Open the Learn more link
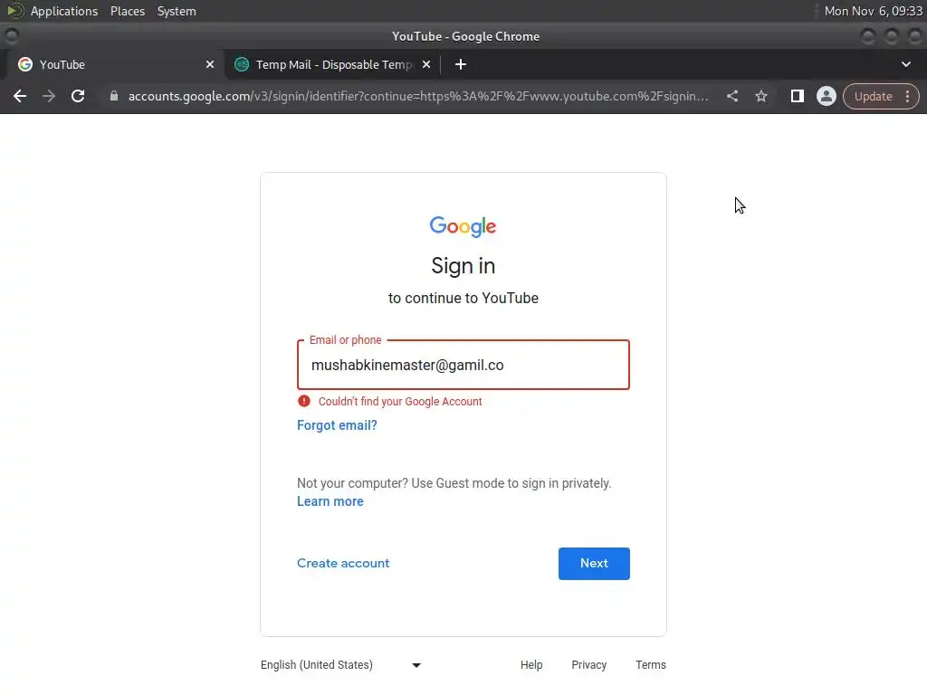927x695 pixels. [330, 501]
